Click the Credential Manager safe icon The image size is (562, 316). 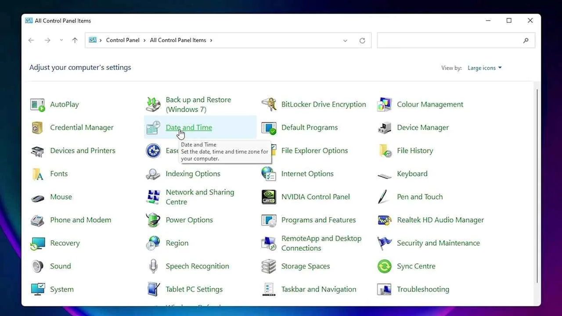[38, 128]
